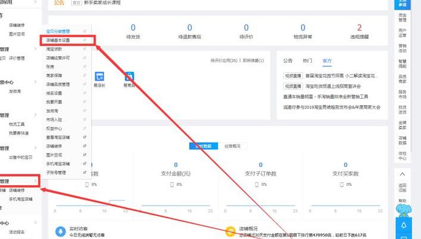Open the 2019淘宝男装趋势发布会 announcement
This screenshot has width=421, height=239.
(x=331, y=107)
